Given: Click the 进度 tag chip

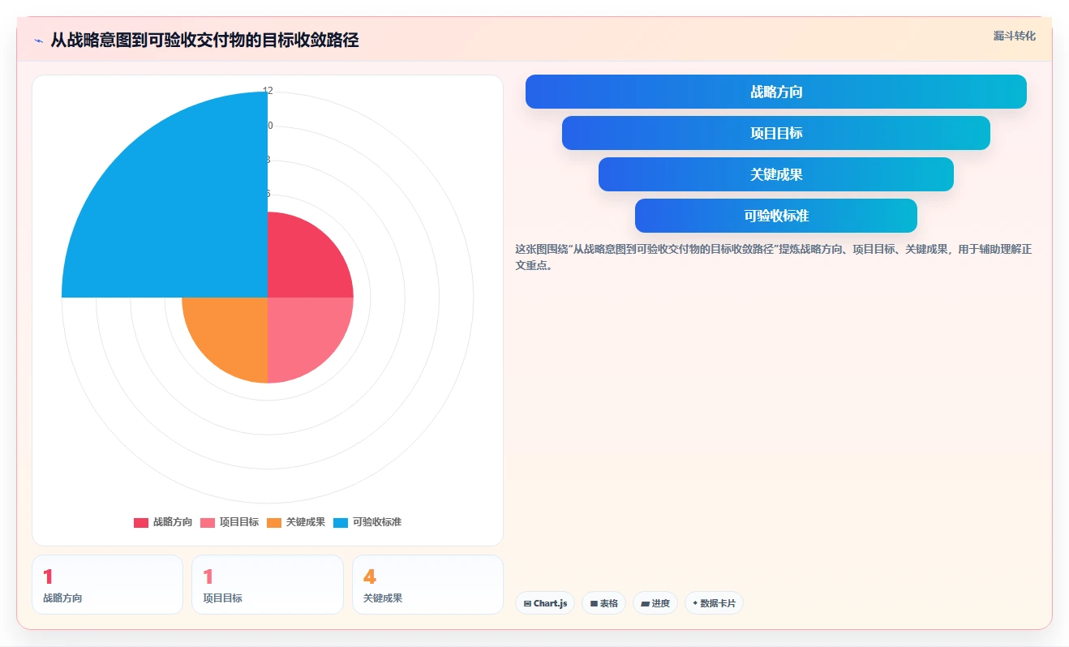Looking at the screenshot, I should point(655,603).
